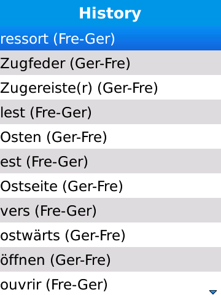Open 'öffnen (Ger-Fre)' history entry
This screenshot has width=221, height=295.
coord(110,259)
